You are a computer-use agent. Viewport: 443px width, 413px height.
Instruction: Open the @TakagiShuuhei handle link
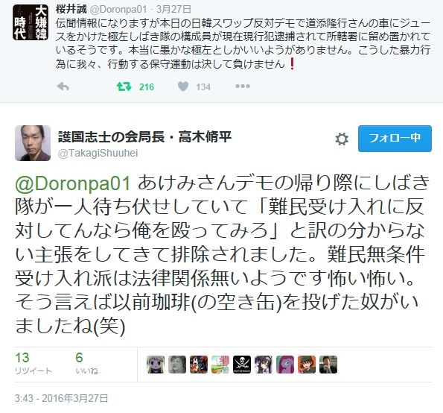pos(98,153)
